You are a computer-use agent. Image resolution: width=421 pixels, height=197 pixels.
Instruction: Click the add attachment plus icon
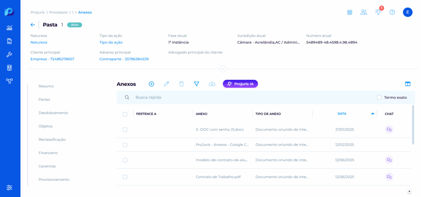[x=151, y=84]
